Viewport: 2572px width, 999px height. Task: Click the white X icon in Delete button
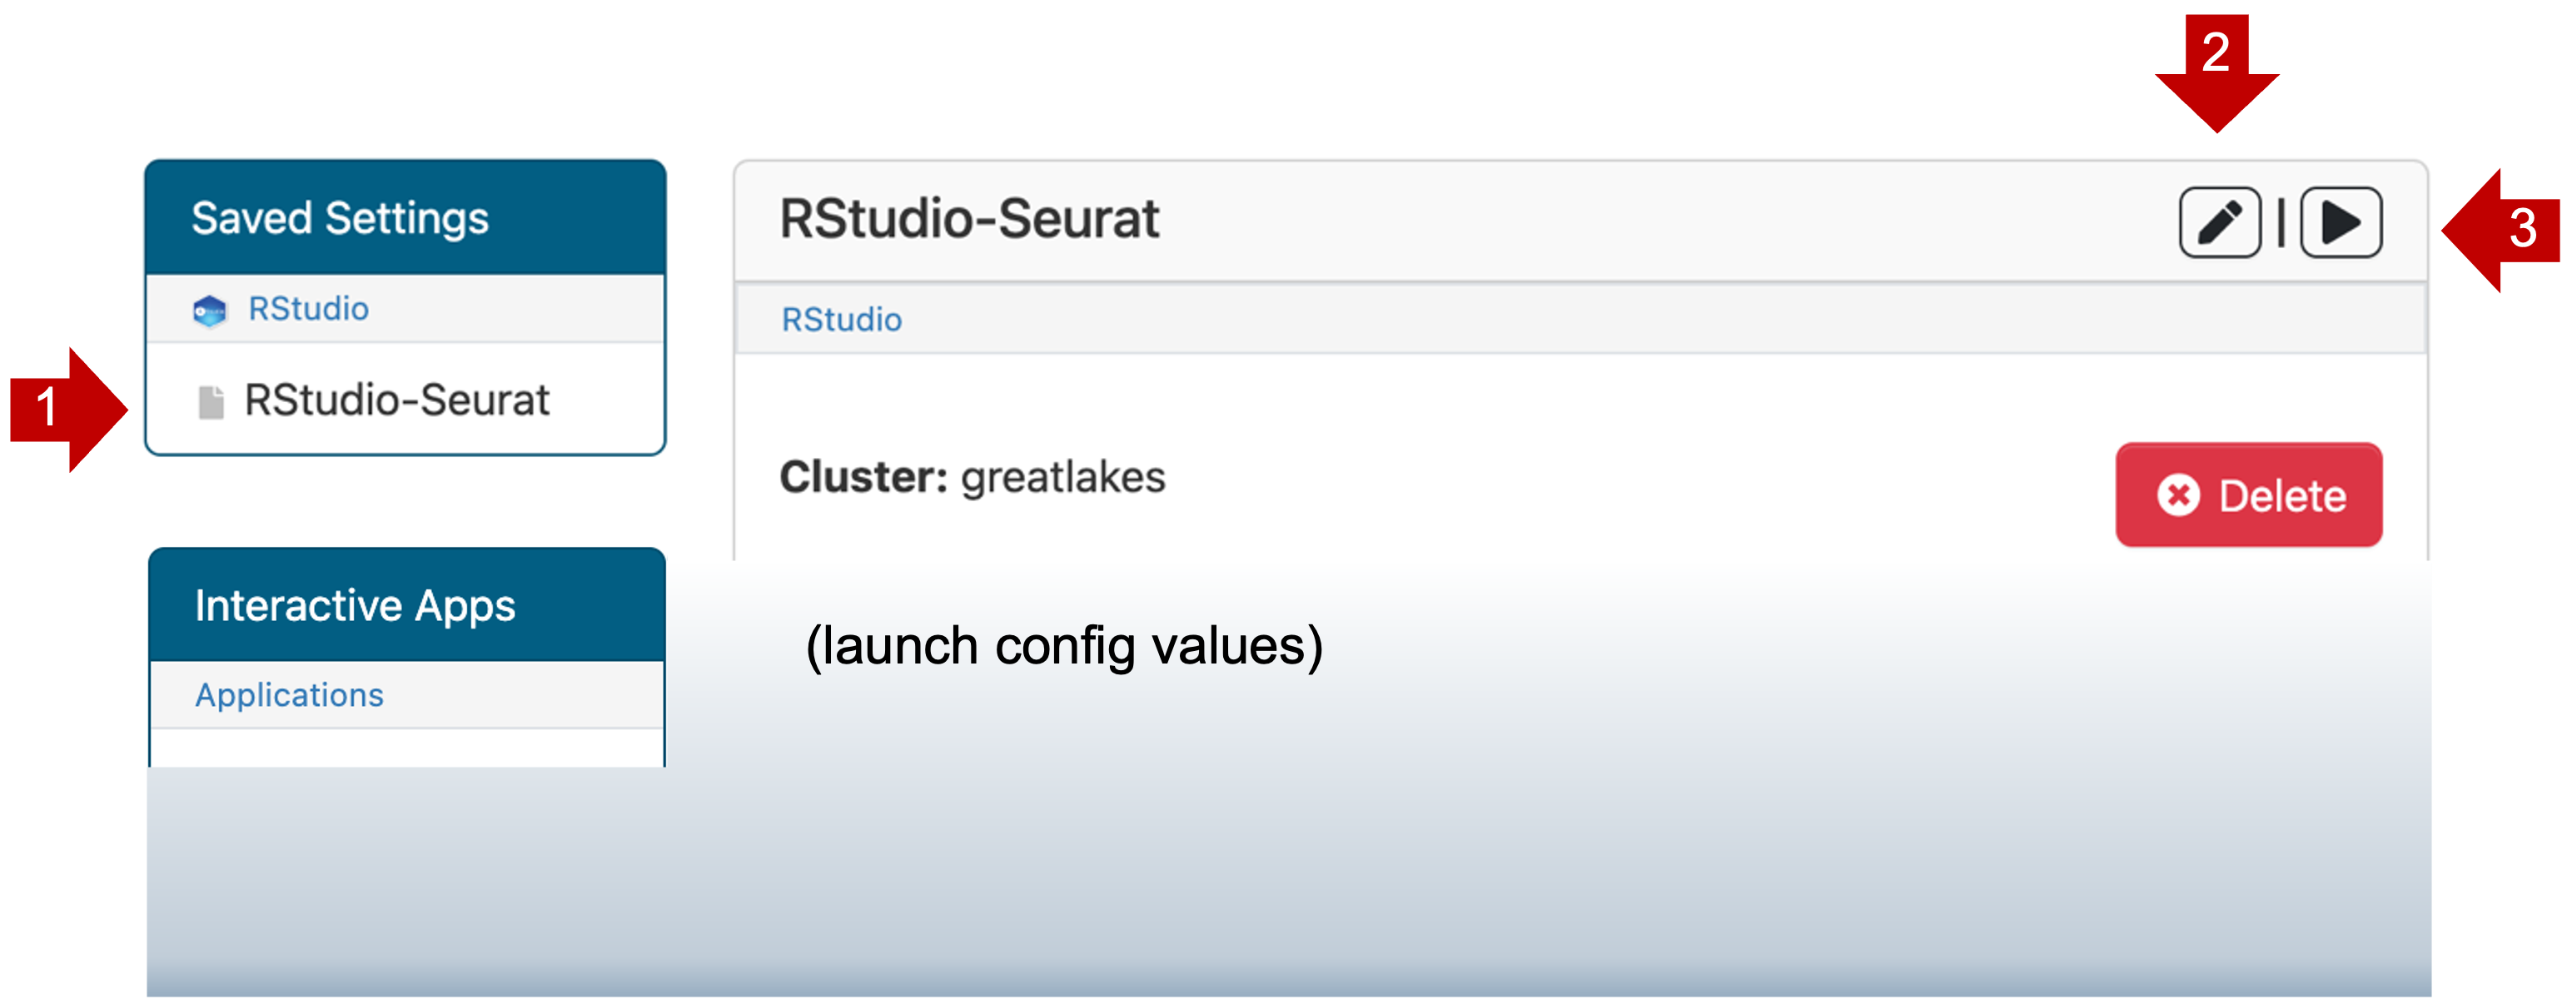click(2177, 495)
